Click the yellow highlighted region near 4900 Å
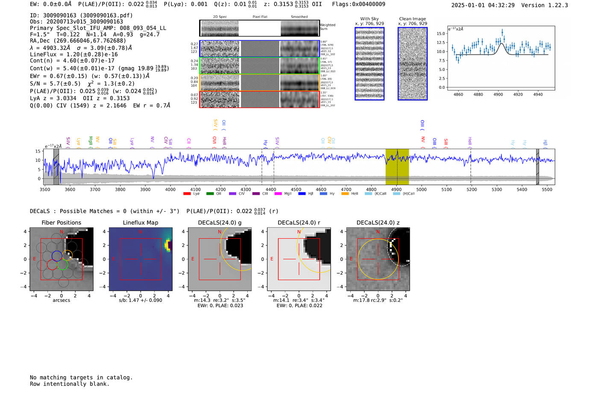The width and height of the screenshot is (598, 407). click(x=397, y=167)
